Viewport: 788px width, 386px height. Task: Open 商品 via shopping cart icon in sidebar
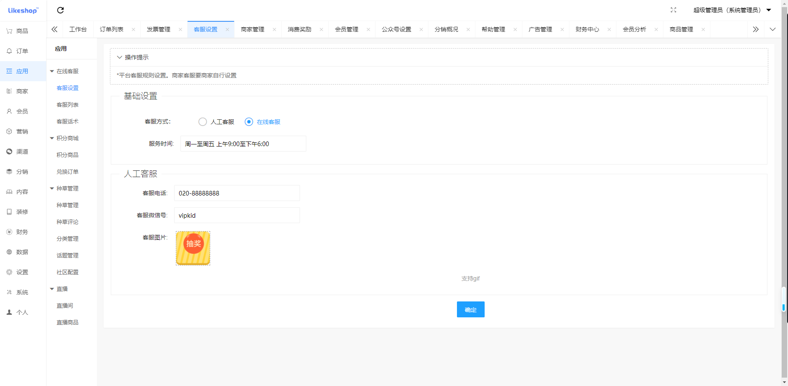click(9, 31)
